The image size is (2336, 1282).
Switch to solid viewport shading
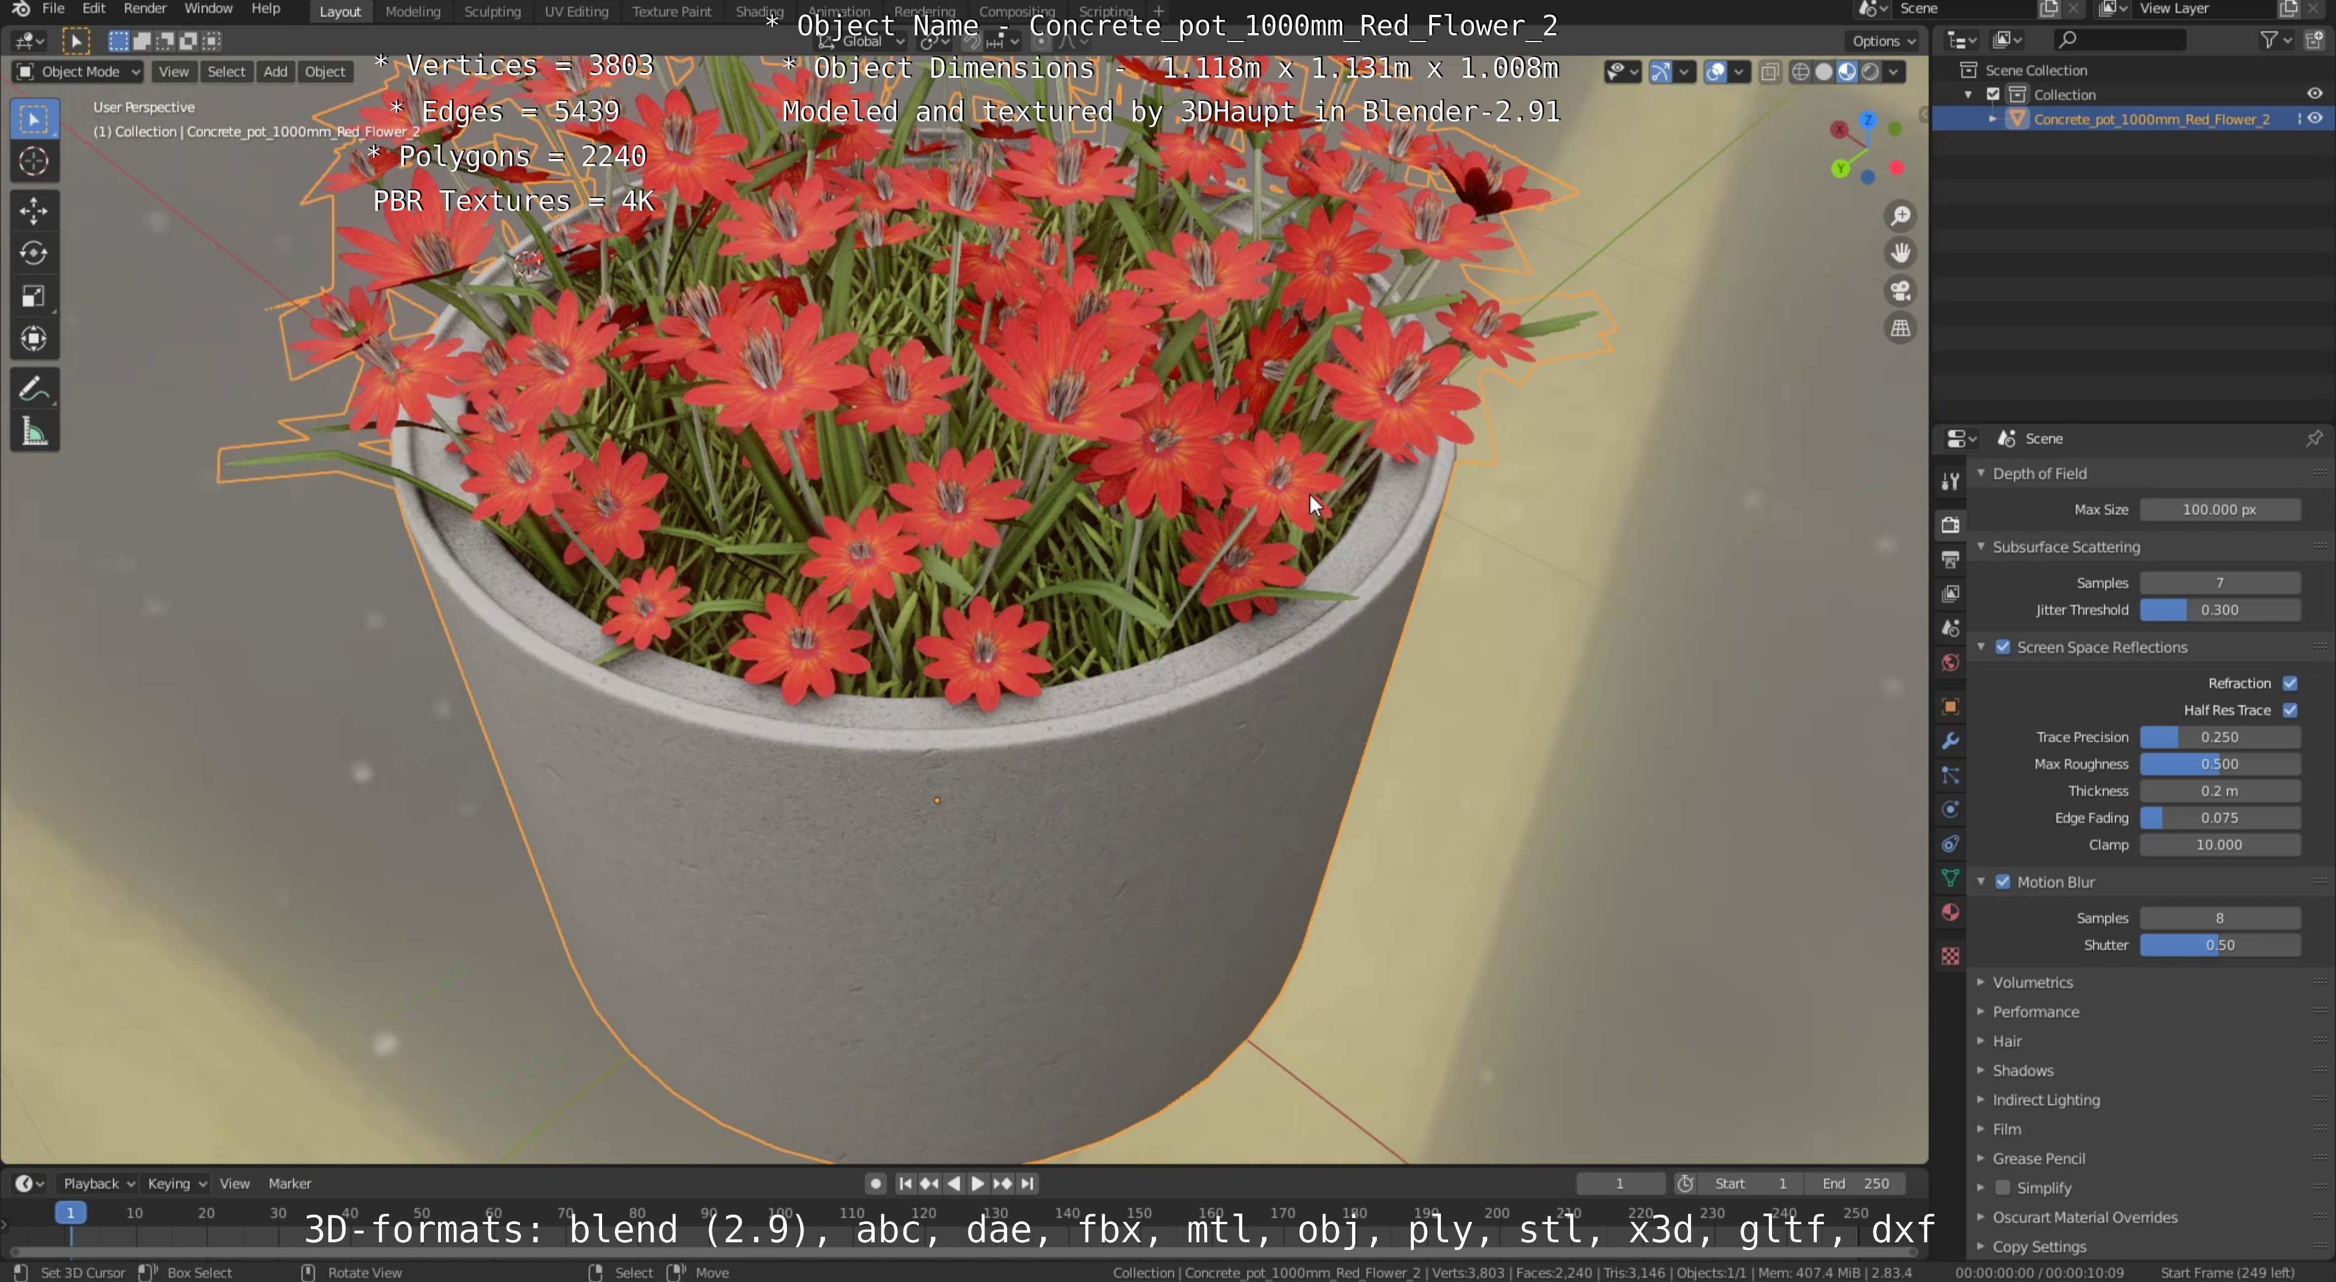(x=1824, y=72)
